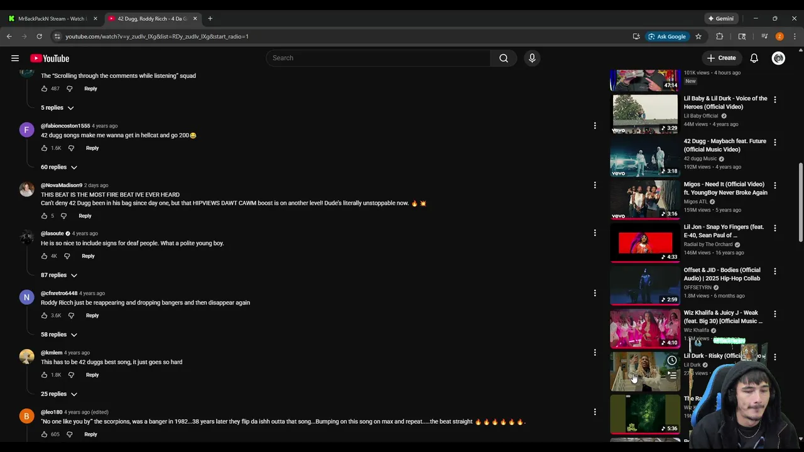Focus the YouTube search field

[378, 58]
